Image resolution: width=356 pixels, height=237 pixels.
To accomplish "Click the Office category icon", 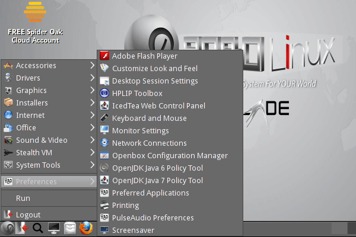I will click(8, 128).
